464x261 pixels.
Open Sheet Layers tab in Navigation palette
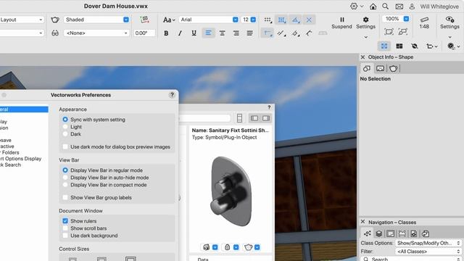coord(391,233)
